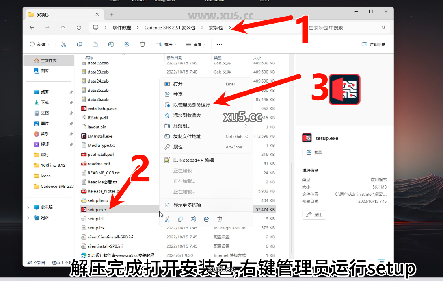Click the refresh icon in the address bar
The height and width of the screenshot is (281, 443).
79,28
